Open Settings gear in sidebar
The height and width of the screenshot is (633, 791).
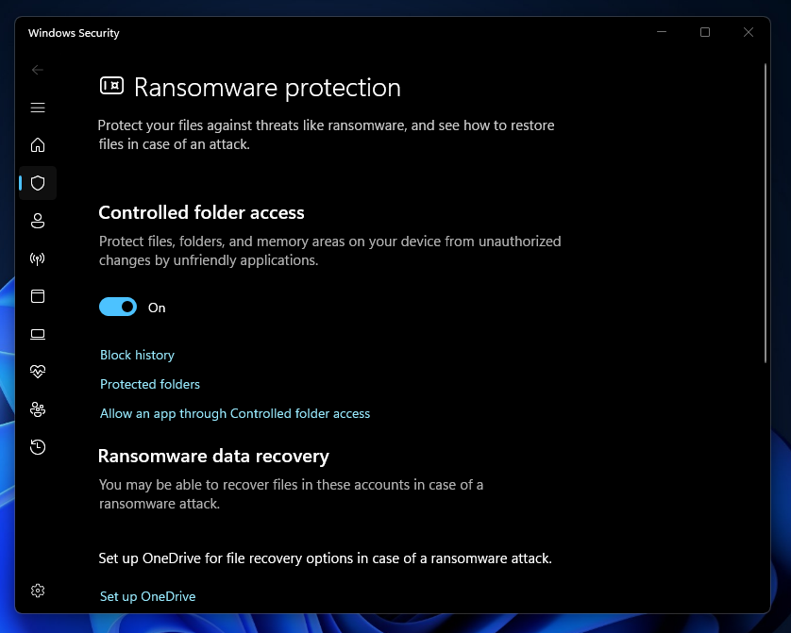pos(38,591)
